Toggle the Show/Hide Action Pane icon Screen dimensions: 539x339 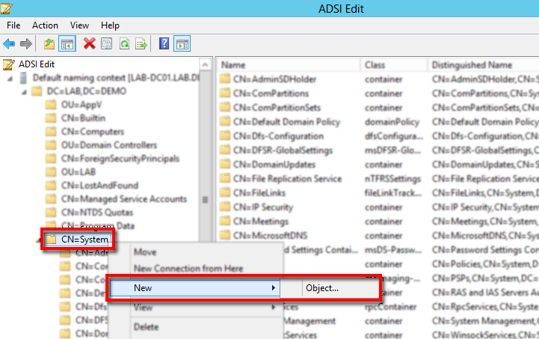(182, 44)
